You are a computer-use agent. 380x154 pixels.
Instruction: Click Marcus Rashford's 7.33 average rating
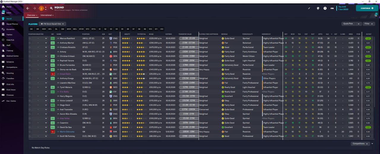click(x=368, y=38)
